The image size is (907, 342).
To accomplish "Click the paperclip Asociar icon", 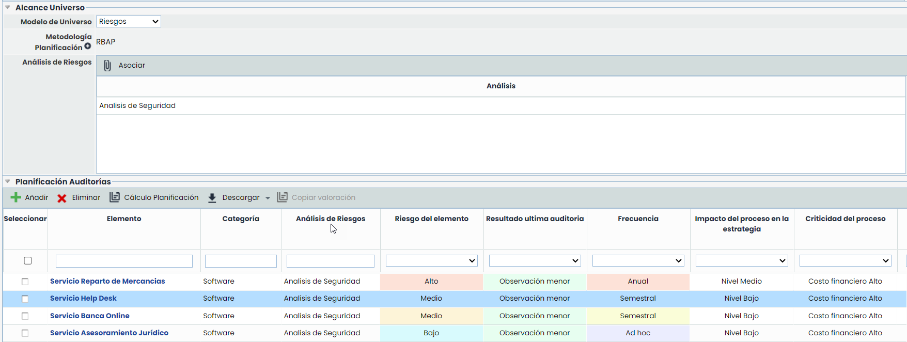I will click(x=107, y=66).
